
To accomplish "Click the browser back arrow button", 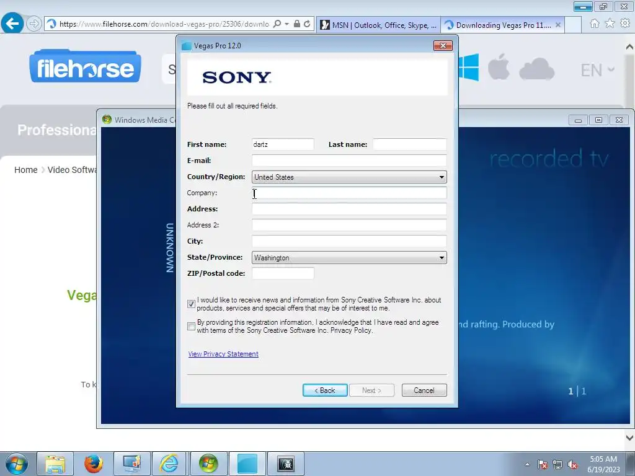I will tap(12, 24).
